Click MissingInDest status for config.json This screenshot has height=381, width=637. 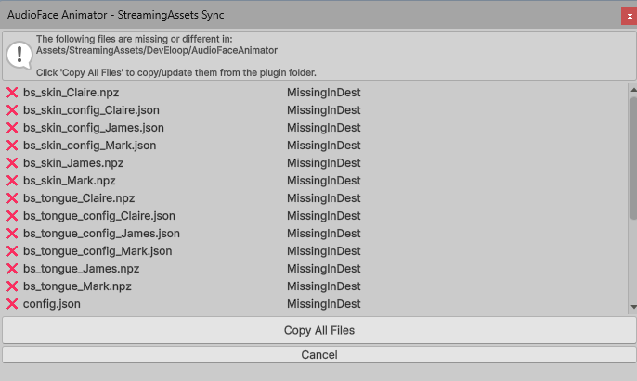[324, 304]
